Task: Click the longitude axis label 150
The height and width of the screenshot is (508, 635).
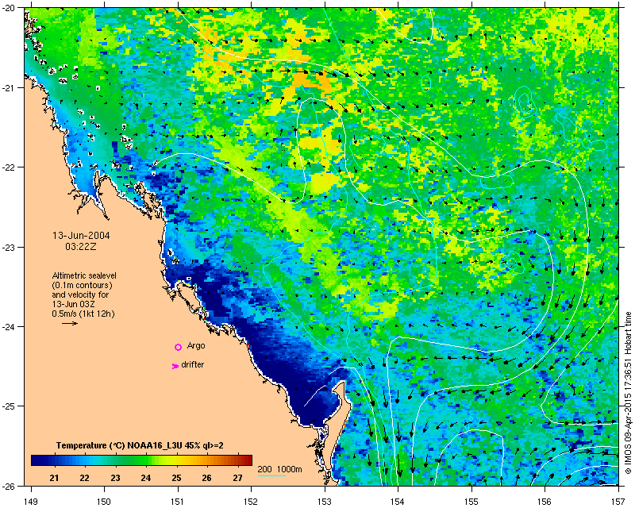Action: [104, 501]
